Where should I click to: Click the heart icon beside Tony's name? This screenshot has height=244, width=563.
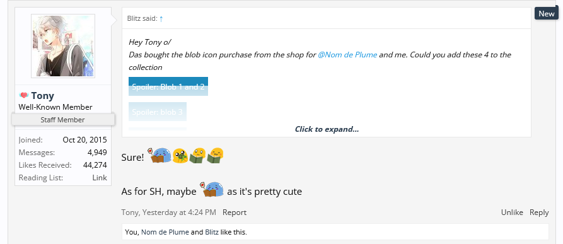pyautogui.click(x=24, y=95)
